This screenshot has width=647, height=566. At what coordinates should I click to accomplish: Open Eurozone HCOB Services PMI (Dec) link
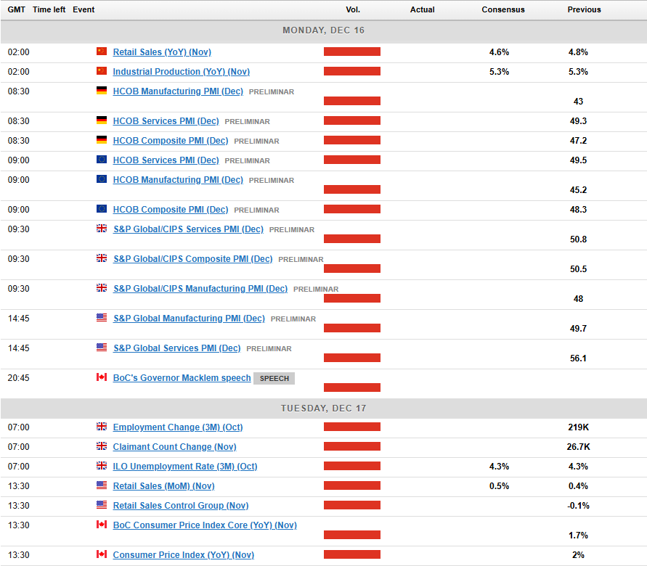tap(166, 160)
